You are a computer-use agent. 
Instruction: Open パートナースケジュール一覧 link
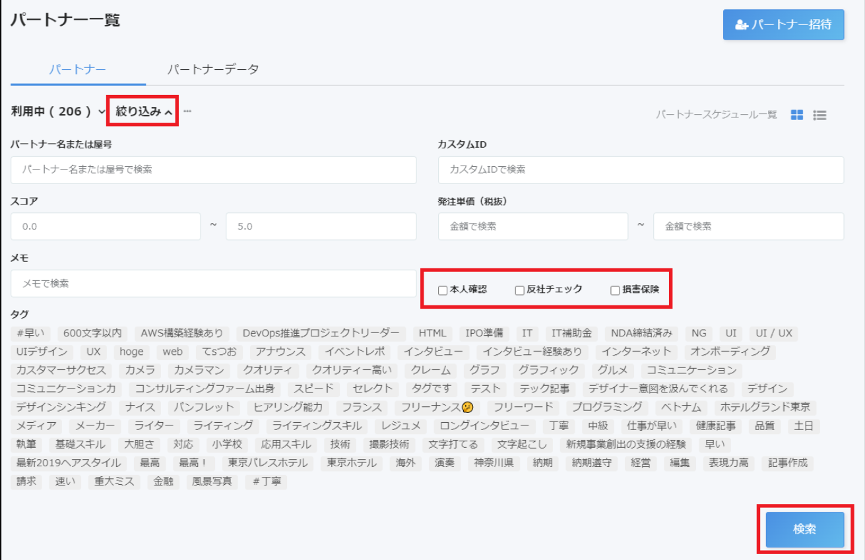pos(716,115)
